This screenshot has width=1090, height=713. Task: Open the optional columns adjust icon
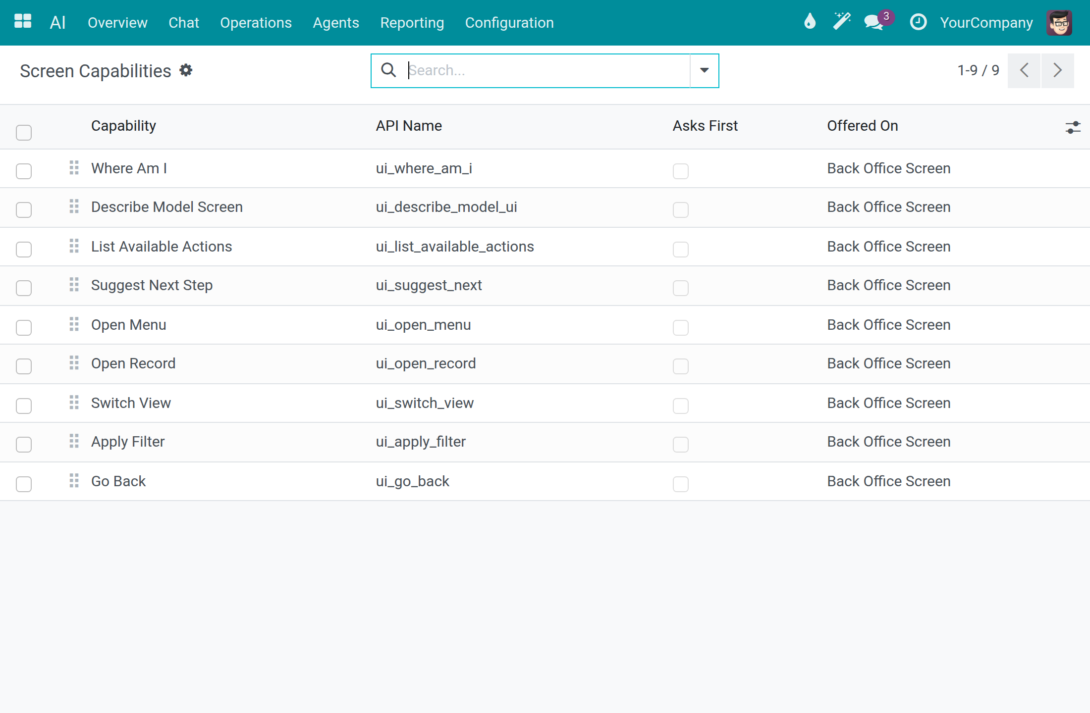coord(1073,127)
